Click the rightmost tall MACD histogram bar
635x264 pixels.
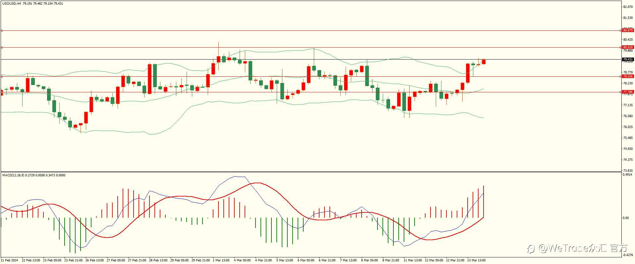tap(484, 201)
